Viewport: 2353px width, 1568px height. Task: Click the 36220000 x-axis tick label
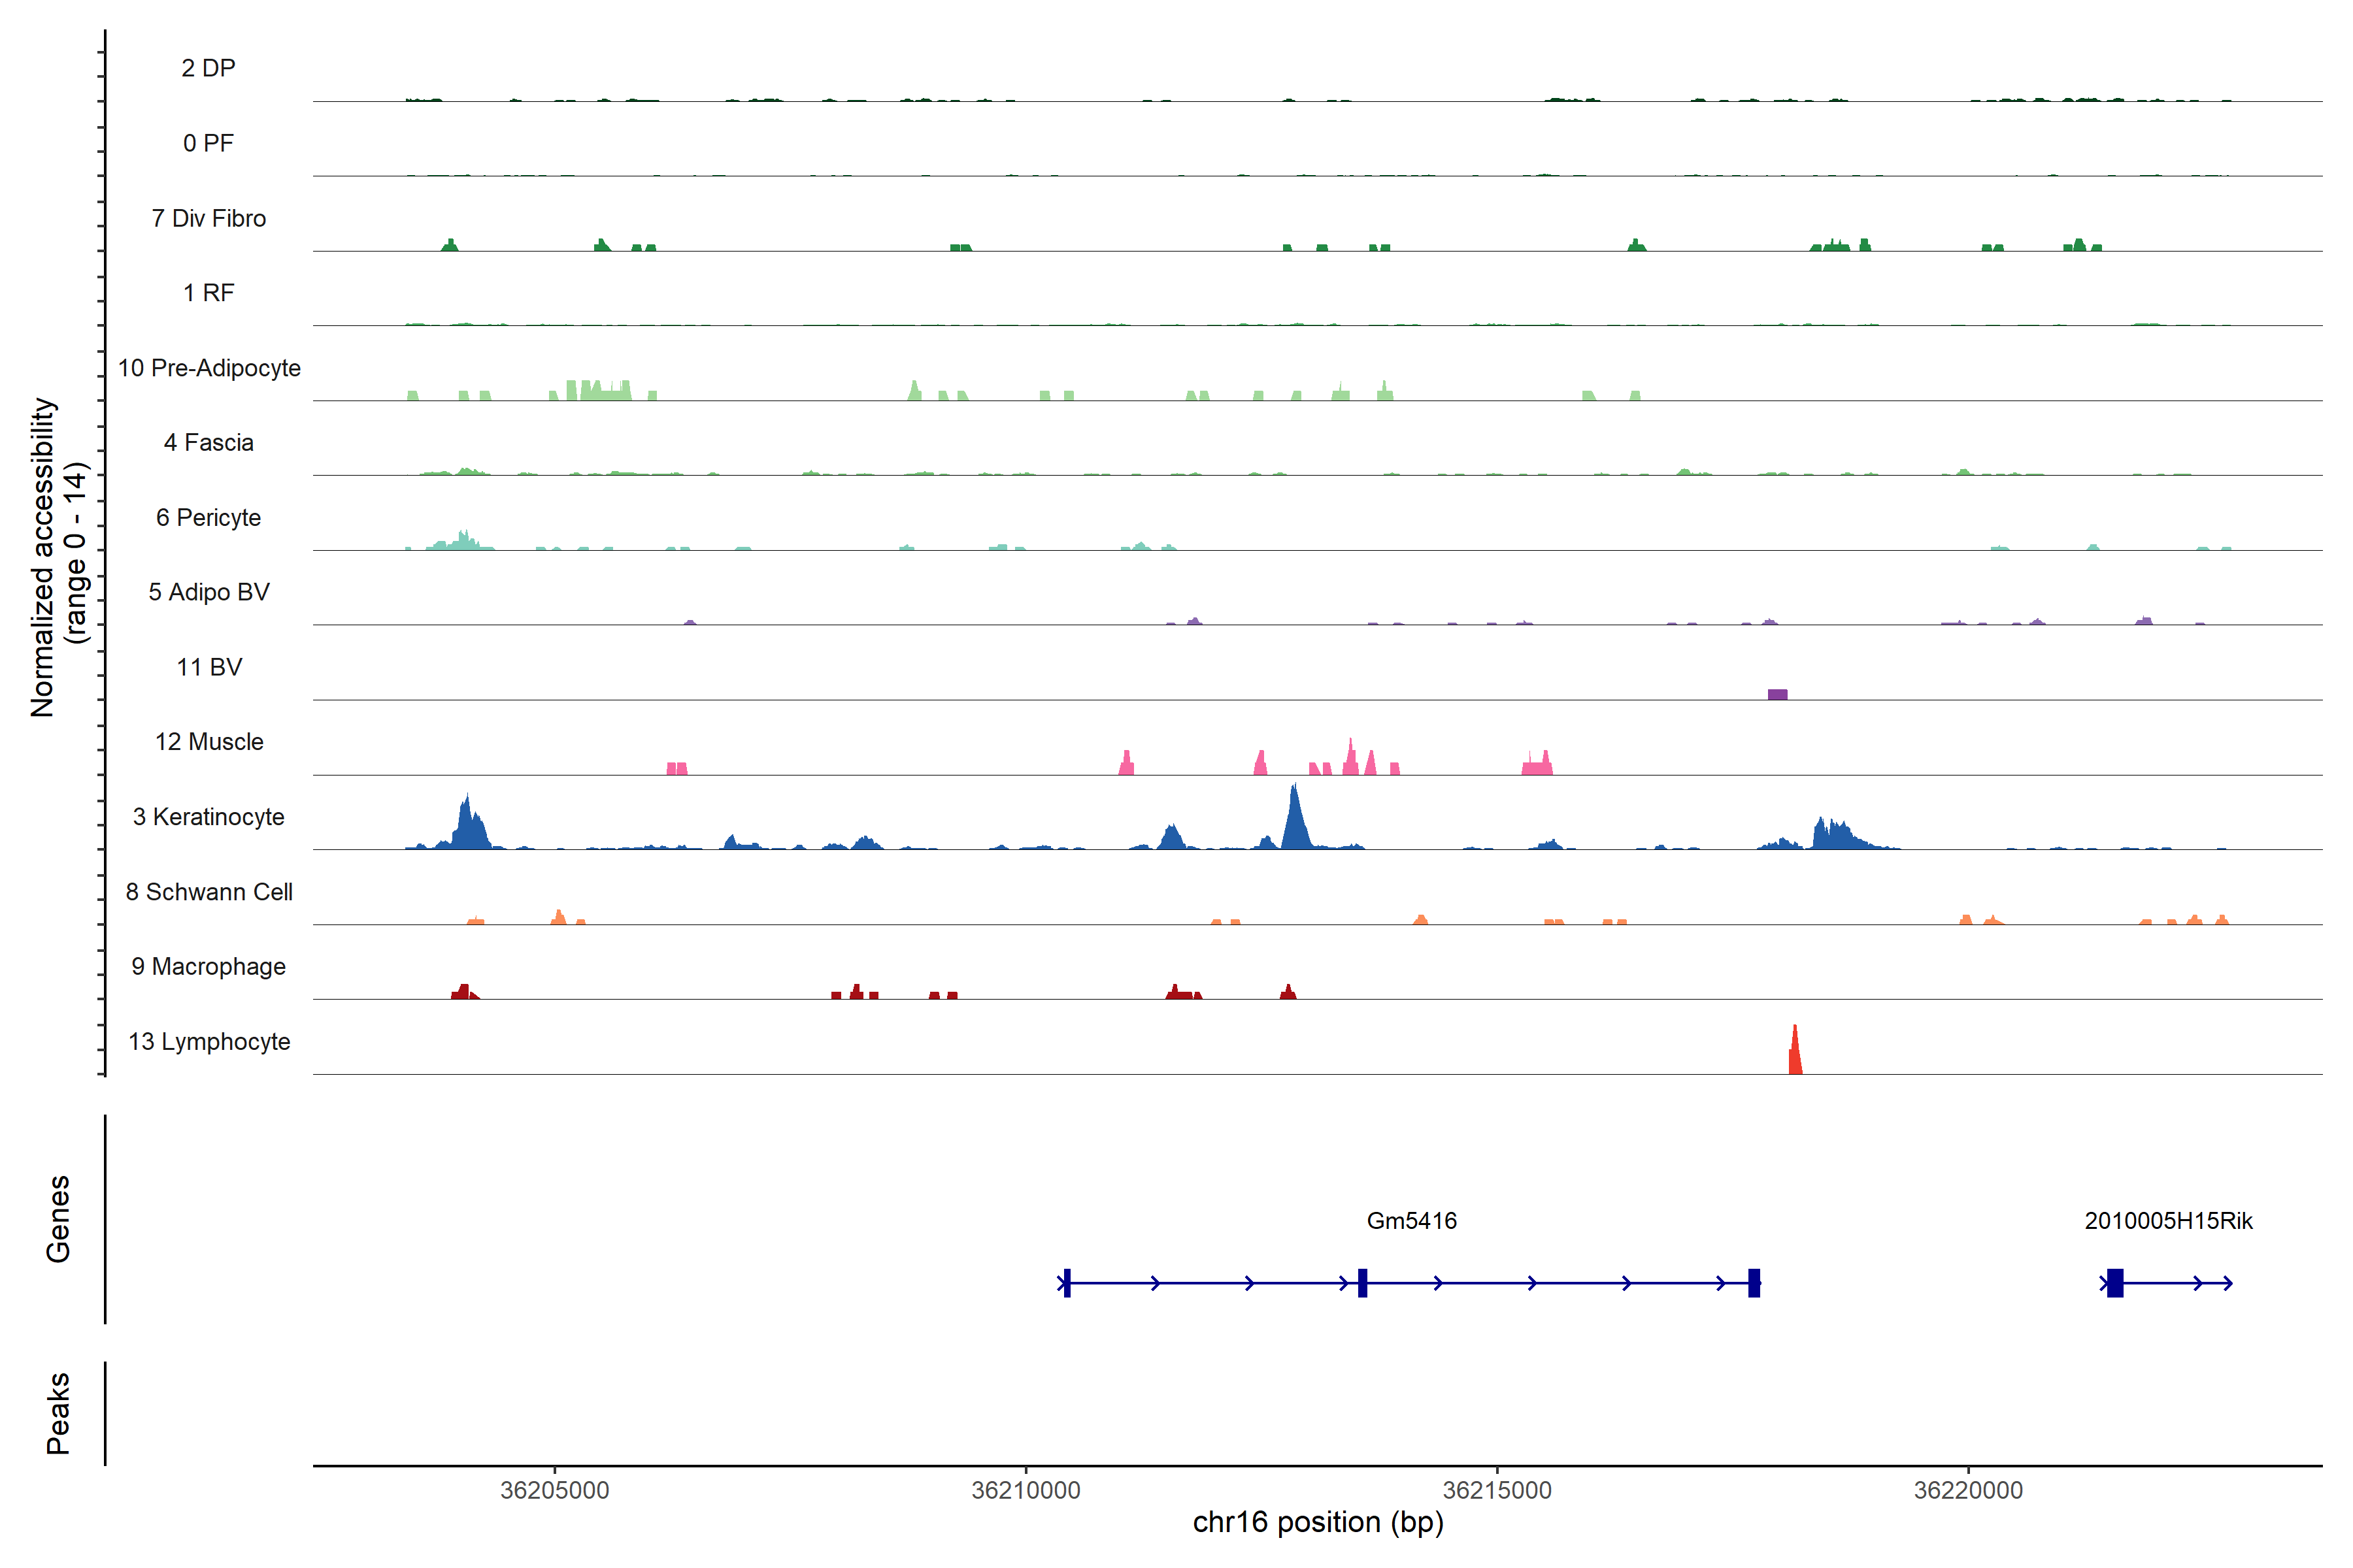[1968, 1490]
